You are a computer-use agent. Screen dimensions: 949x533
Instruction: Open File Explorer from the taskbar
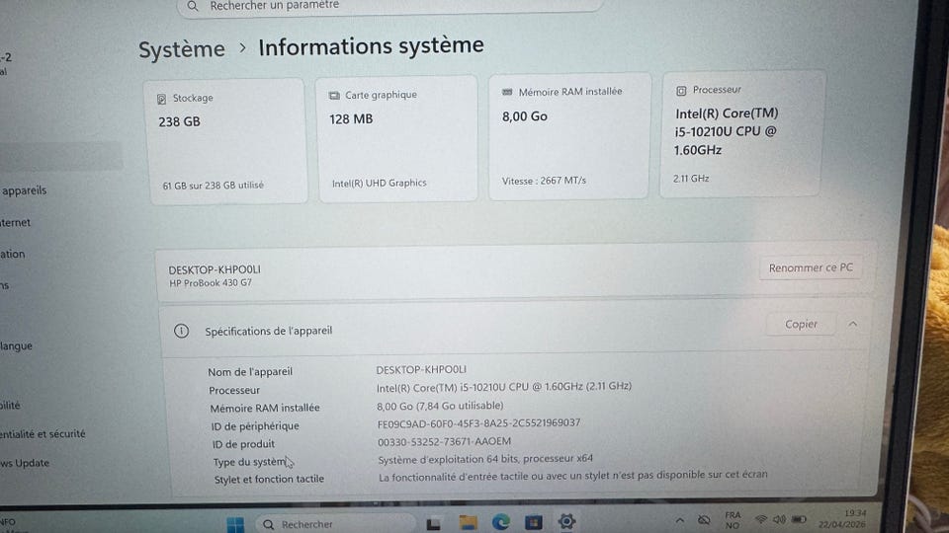[x=468, y=523]
